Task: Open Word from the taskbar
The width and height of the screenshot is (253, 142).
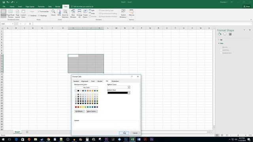Action: 139,139
